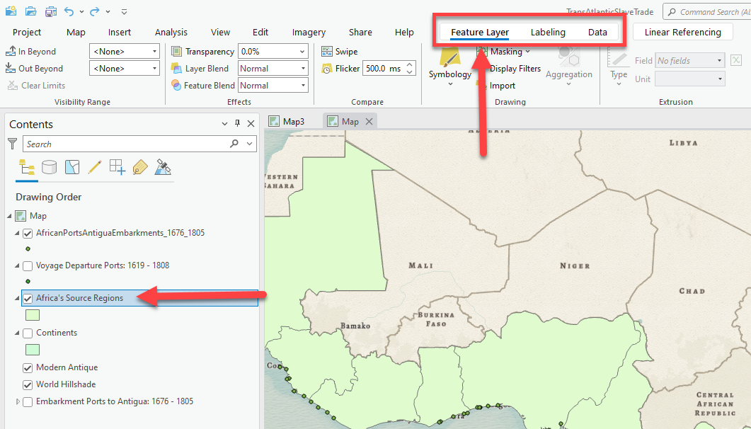Click the Continents layer green color swatch
This screenshot has height=429, width=751.
(x=33, y=350)
